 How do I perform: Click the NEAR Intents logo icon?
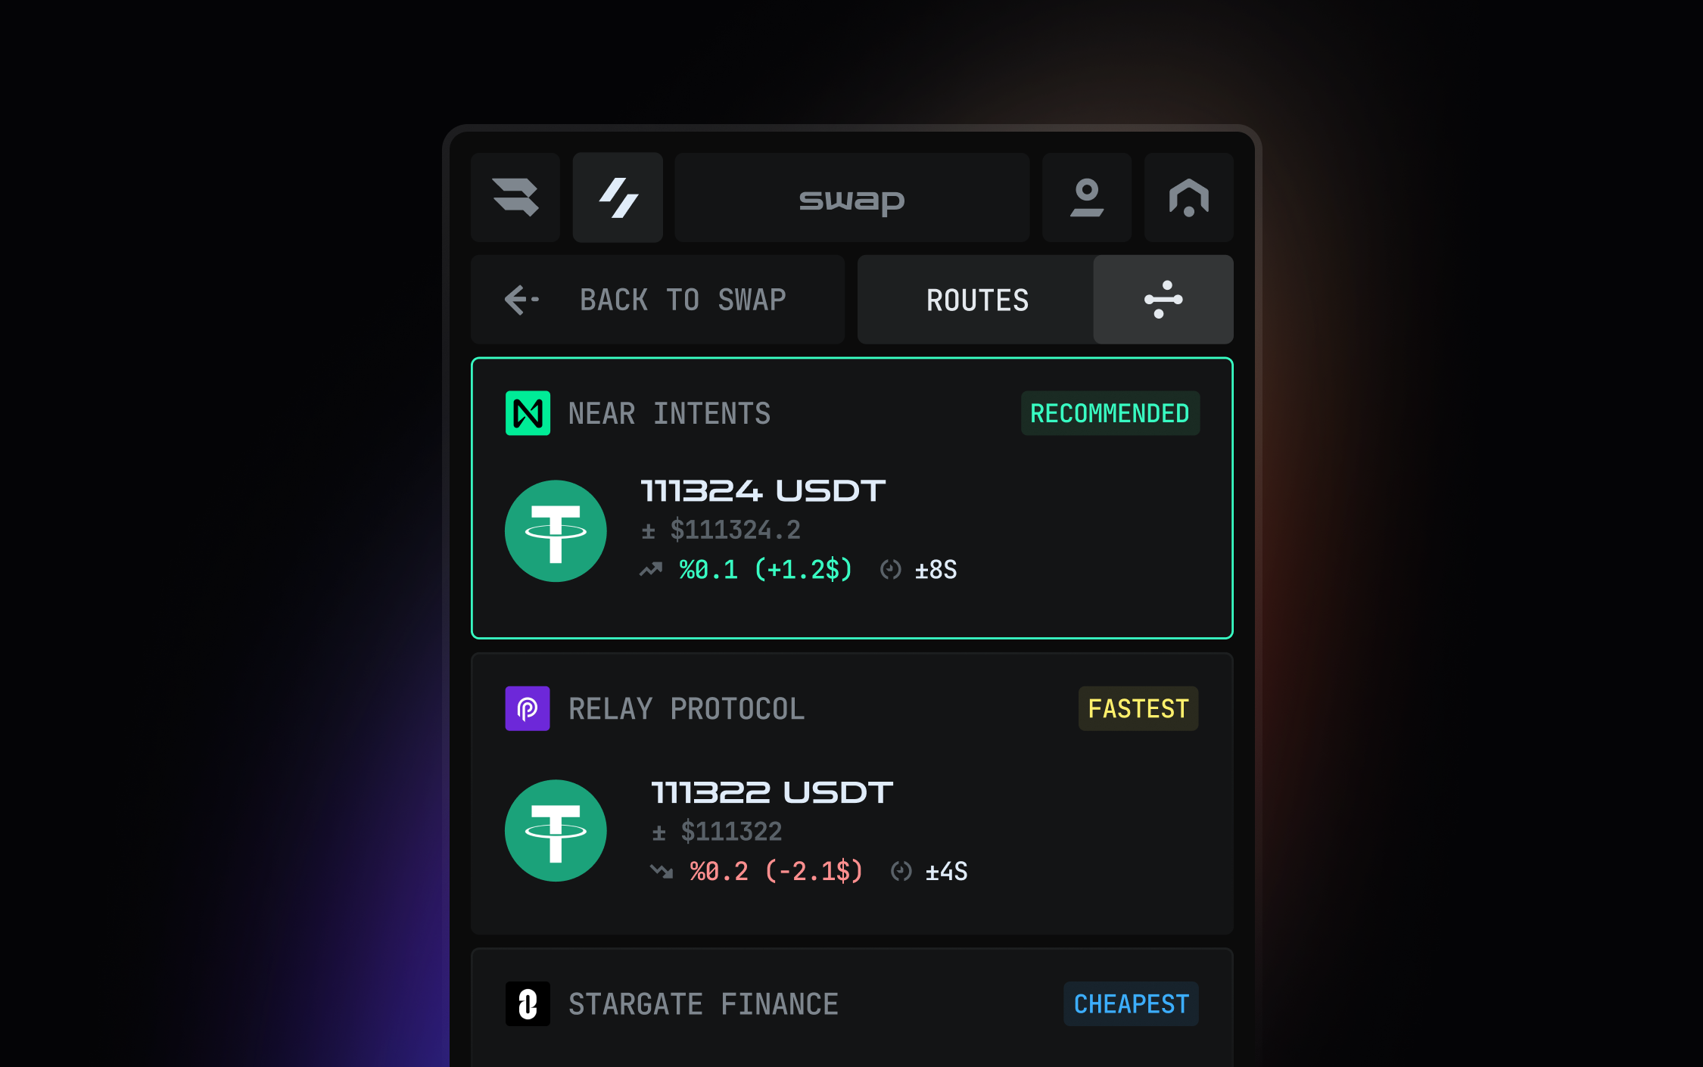point(528,413)
